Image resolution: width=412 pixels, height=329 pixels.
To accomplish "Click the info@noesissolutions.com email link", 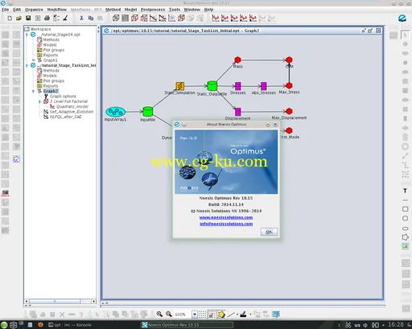I will tap(226, 224).
